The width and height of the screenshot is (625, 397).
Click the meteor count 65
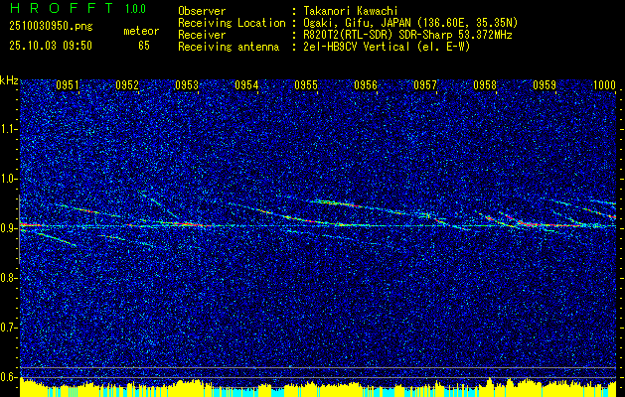pos(144,46)
